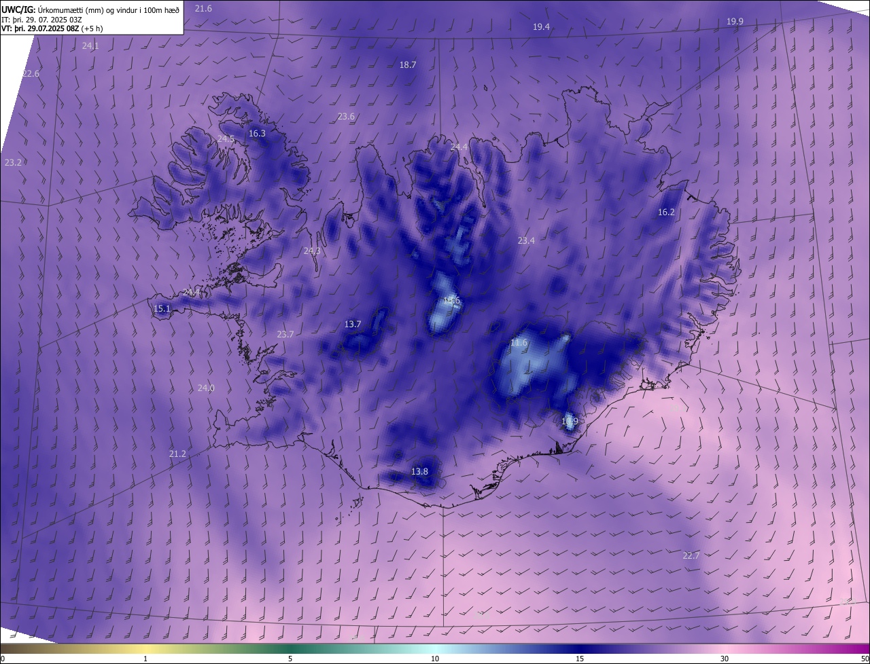Viewport: 870px width, 664px height.
Task: Click the colour bar tick label 10
Action: click(435, 659)
